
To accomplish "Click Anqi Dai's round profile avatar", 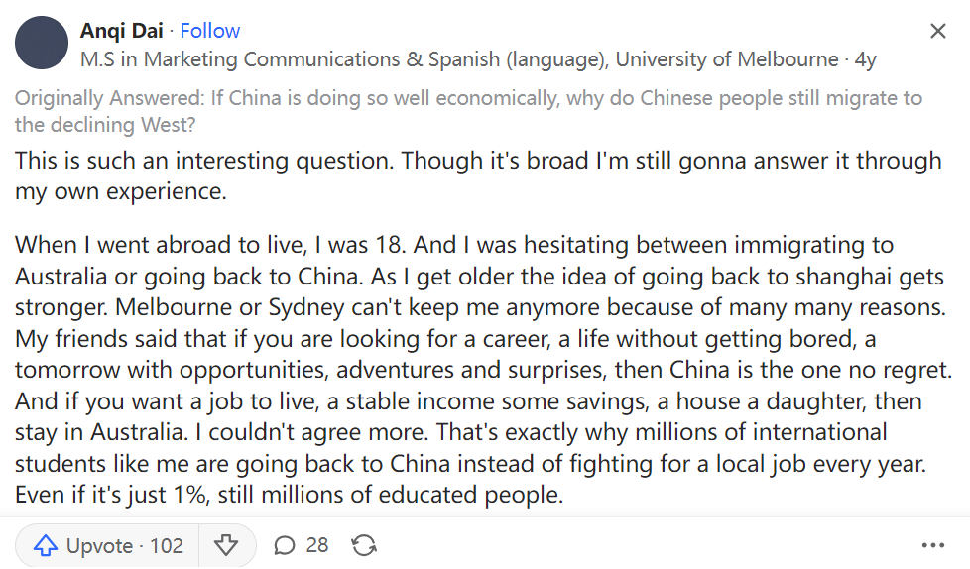I will pos(43,45).
